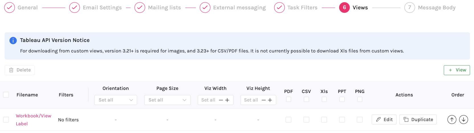
Task: Expand the Page Size Set all dropdown
Action: coord(167,100)
